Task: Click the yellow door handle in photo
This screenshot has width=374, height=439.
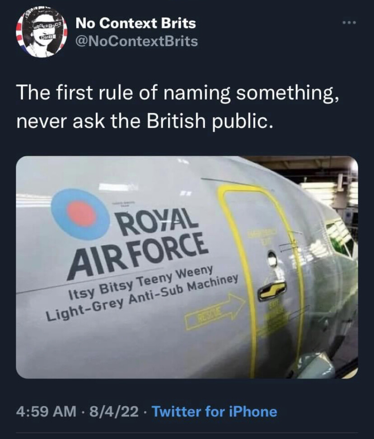Action: [x=272, y=291]
